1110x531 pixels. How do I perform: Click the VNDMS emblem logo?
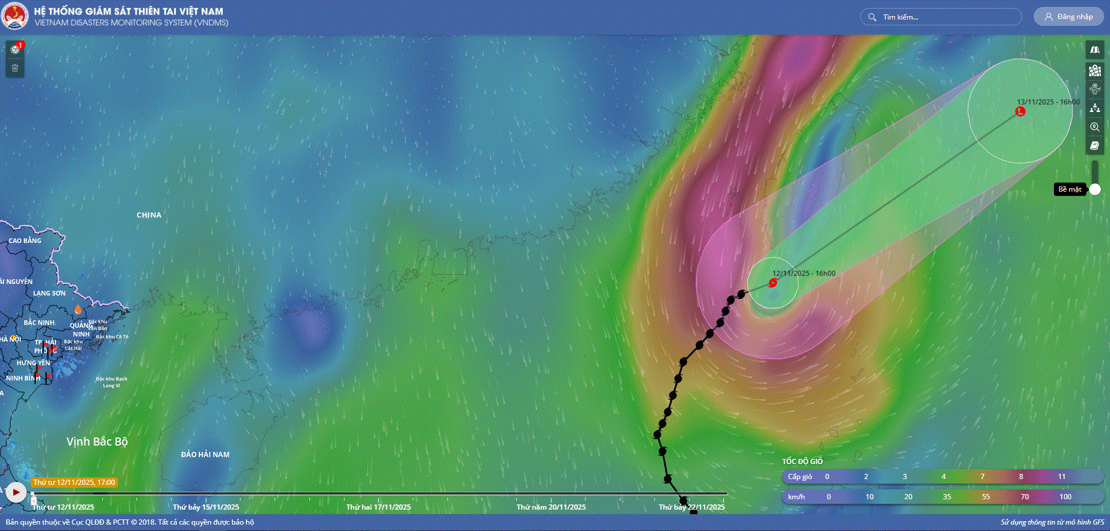coord(14,16)
